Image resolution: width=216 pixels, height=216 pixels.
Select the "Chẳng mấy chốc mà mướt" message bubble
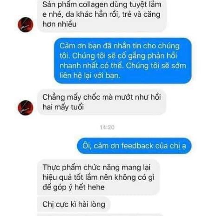tap(102, 102)
